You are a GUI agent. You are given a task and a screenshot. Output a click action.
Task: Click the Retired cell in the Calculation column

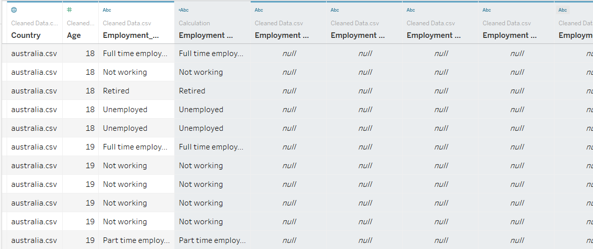click(192, 91)
